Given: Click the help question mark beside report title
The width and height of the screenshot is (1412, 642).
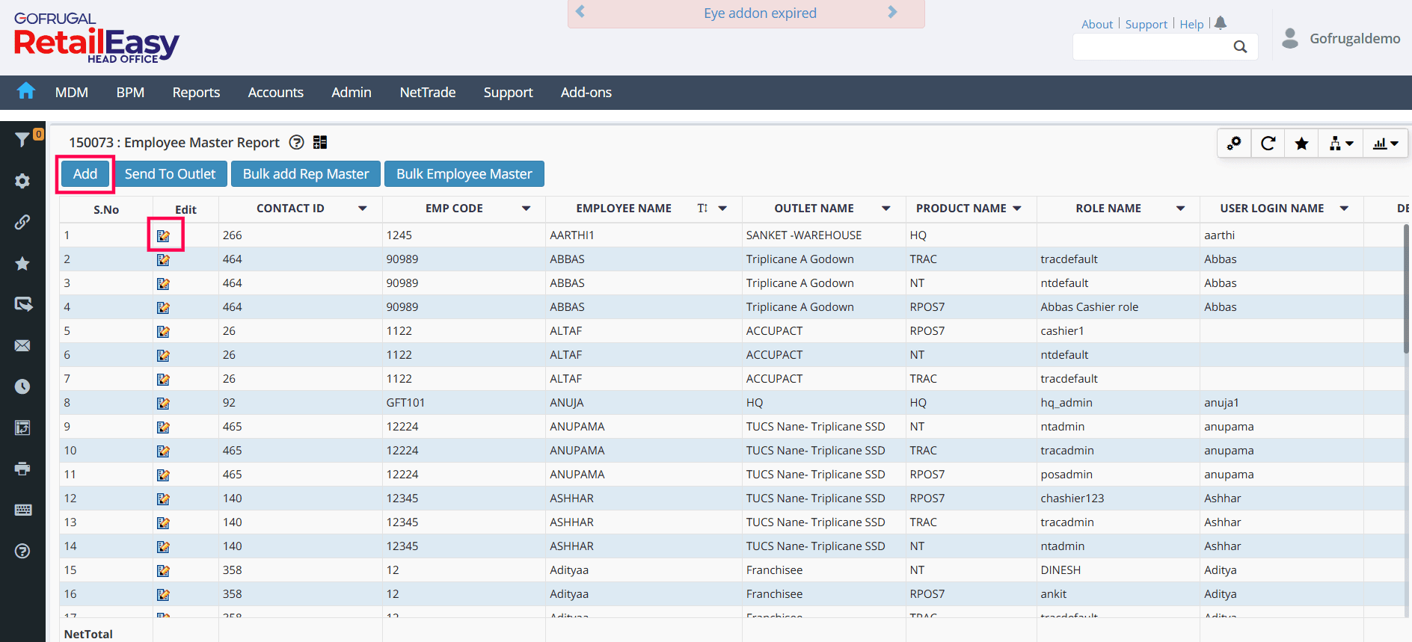Looking at the screenshot, I should click(x=297, y=143).
